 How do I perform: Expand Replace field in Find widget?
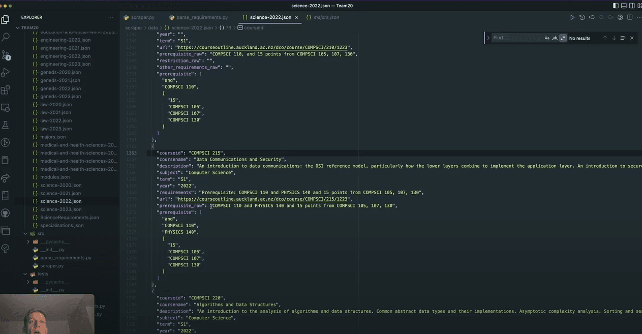488,38
